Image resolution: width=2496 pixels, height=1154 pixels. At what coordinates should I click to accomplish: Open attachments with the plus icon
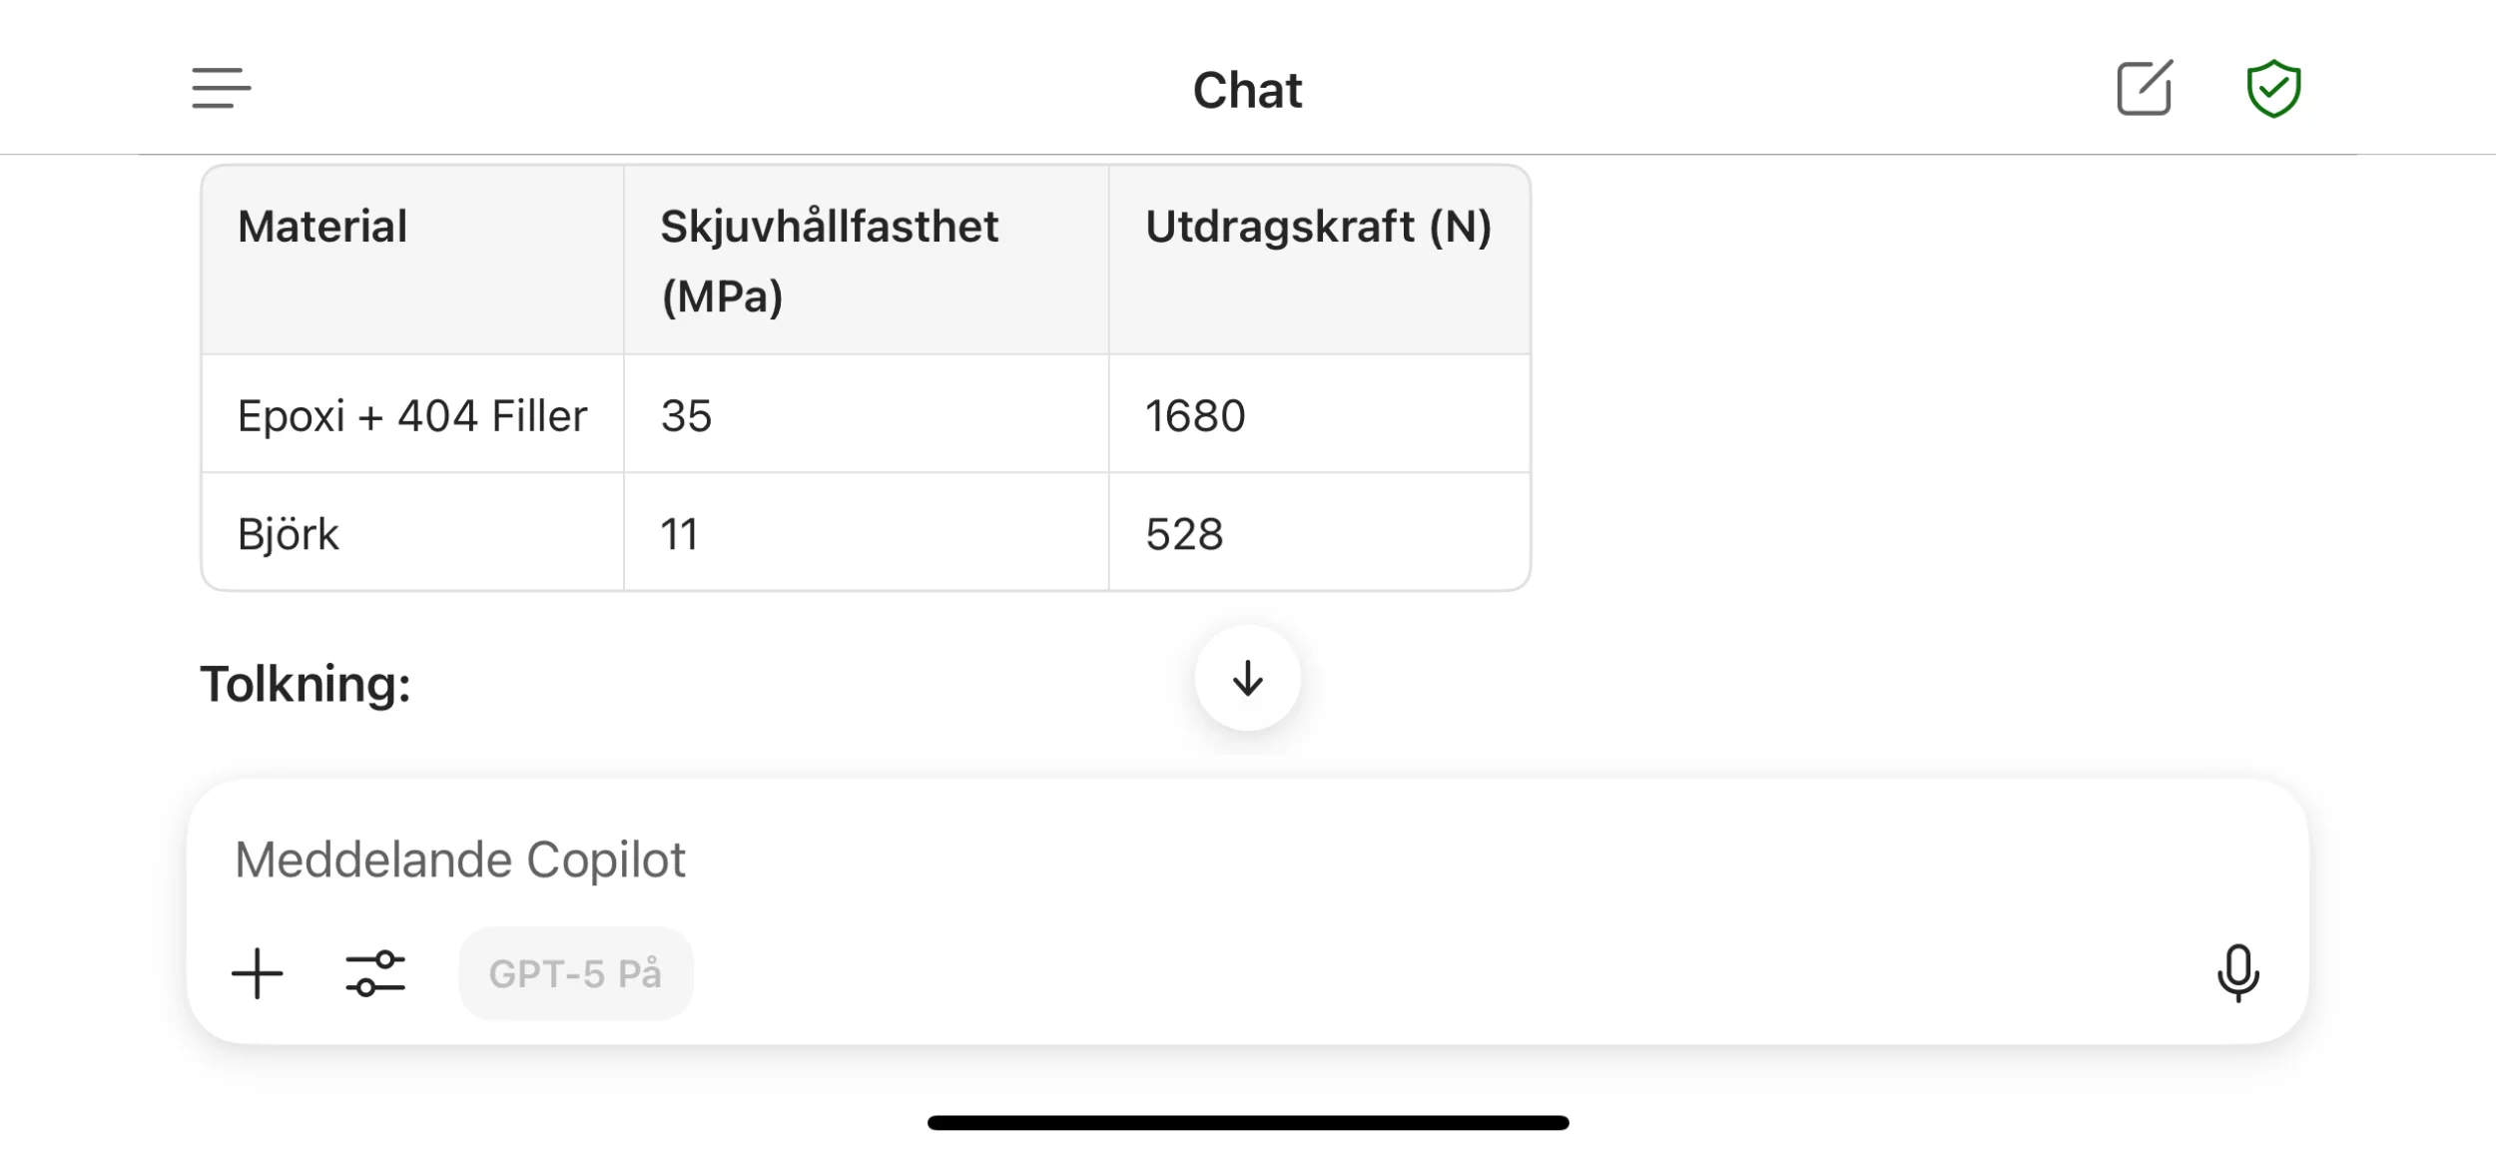pos(258,973)
